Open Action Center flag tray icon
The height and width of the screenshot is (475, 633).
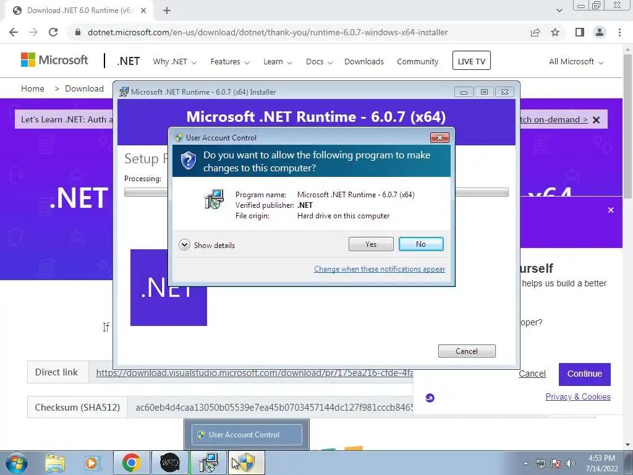click(x=556, y=463)
